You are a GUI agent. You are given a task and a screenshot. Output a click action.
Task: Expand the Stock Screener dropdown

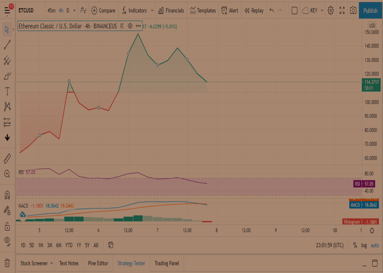click(x=52, y=263)
